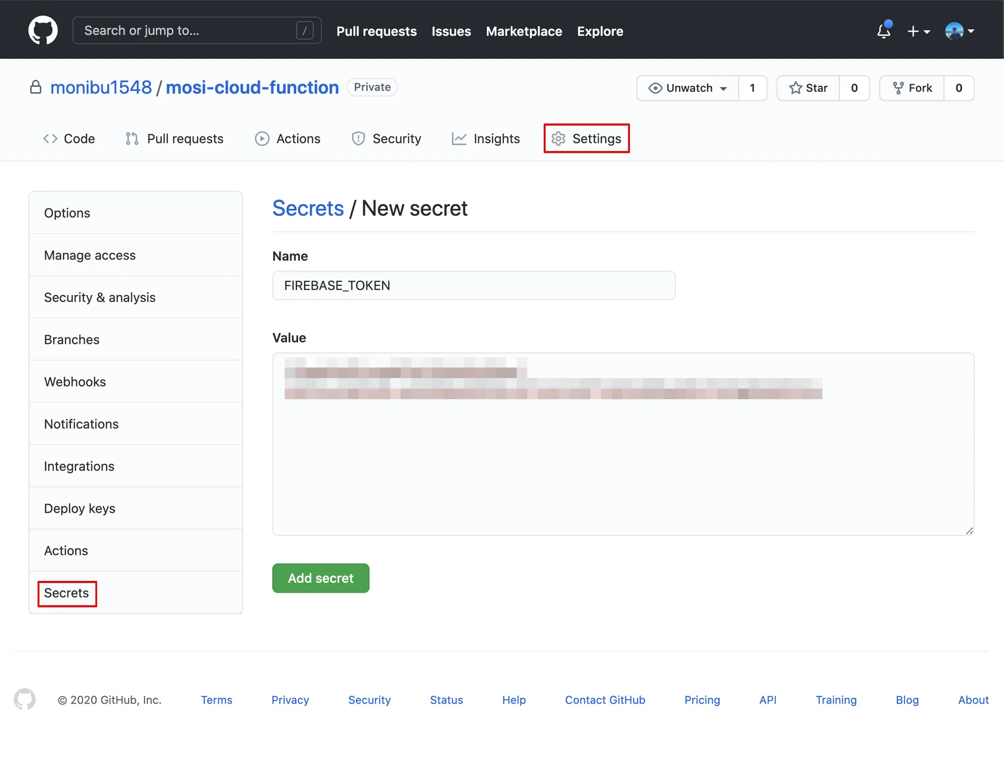Click the GitHub Octocat logo in header
Viewport: 1004px width, 758px height.
pyautogui.click(x=43, y=30)
